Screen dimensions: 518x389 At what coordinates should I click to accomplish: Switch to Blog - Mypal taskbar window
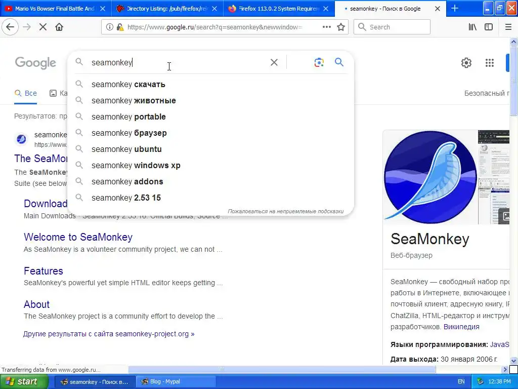176,382
